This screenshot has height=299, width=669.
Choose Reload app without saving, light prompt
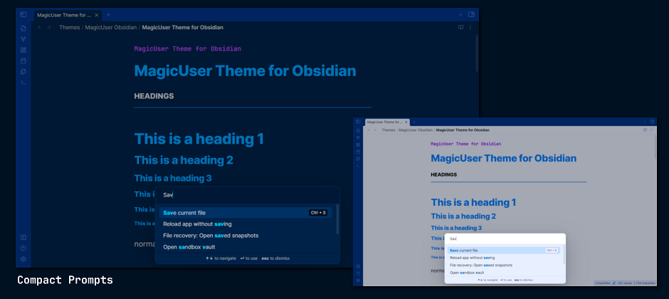tap(503, 258)
